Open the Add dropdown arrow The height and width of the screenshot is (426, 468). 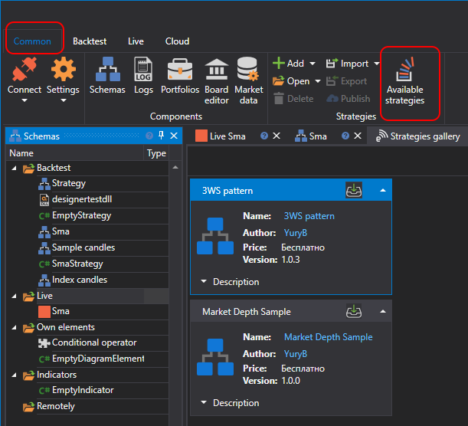pyautogui.click(x=313, y=64)
